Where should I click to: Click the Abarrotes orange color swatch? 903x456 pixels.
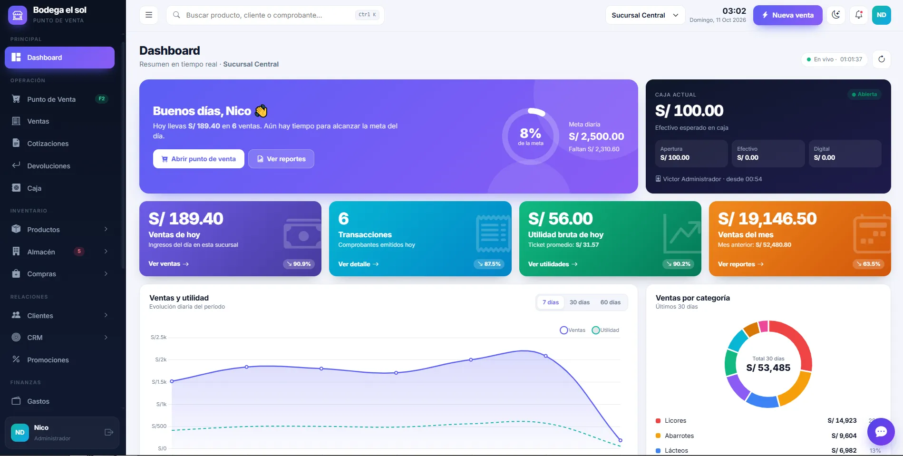pyautogui.click(x=658, y=436)
